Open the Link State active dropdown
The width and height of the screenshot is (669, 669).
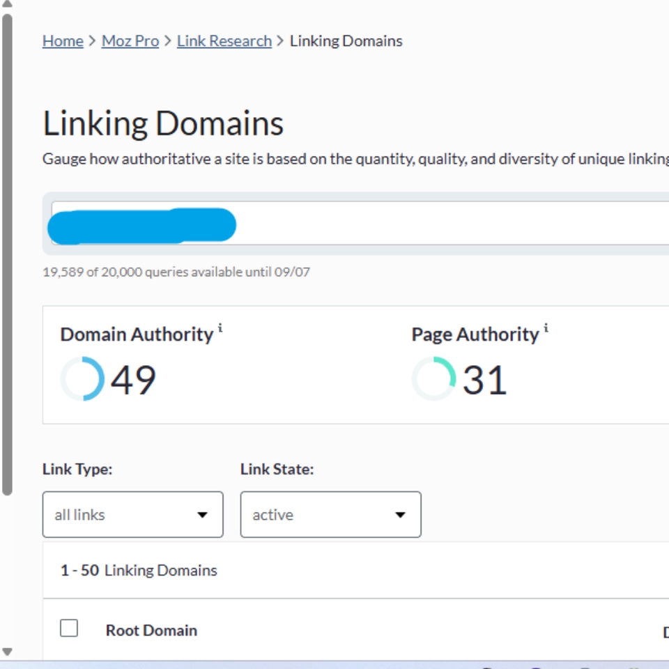coord(330,515)
